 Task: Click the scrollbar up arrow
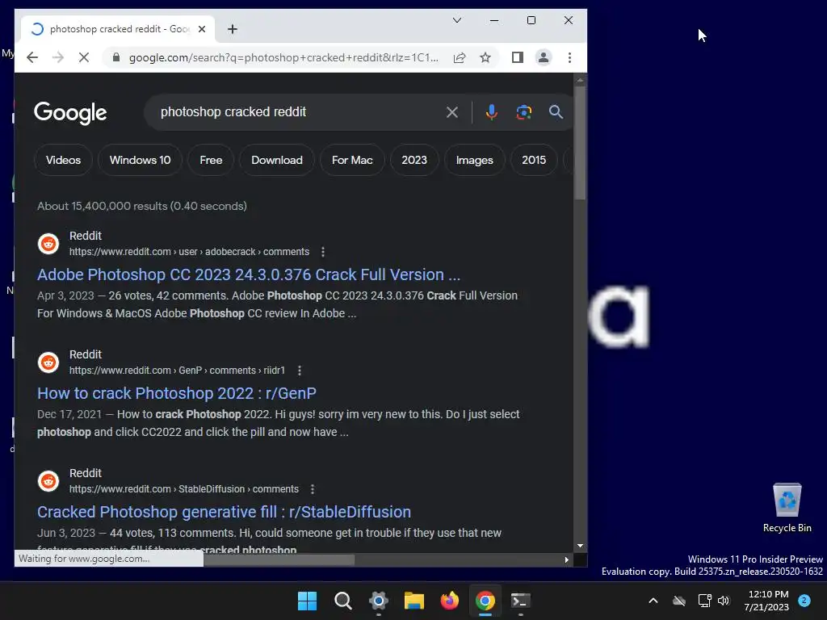(580, 81)
